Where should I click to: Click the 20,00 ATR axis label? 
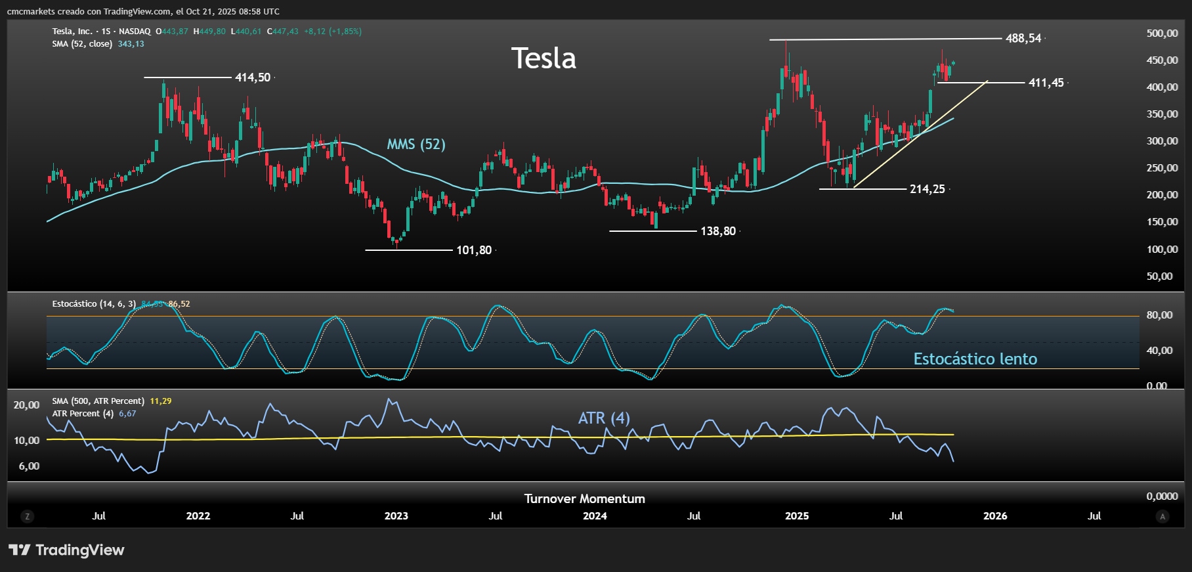pos(26,405)
